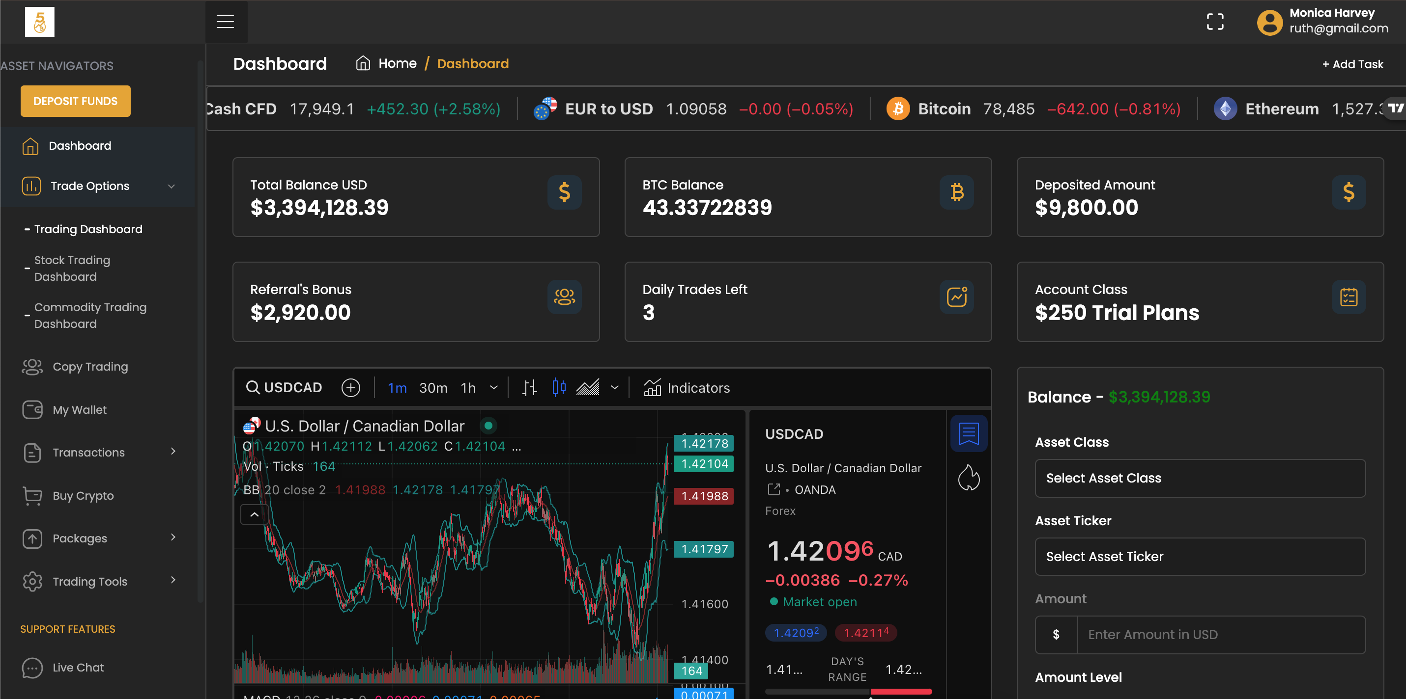Screen dimensions: 1406x699
Task: Click the DEPOSIT FUNDS button
Action: (x=75, y=101)
